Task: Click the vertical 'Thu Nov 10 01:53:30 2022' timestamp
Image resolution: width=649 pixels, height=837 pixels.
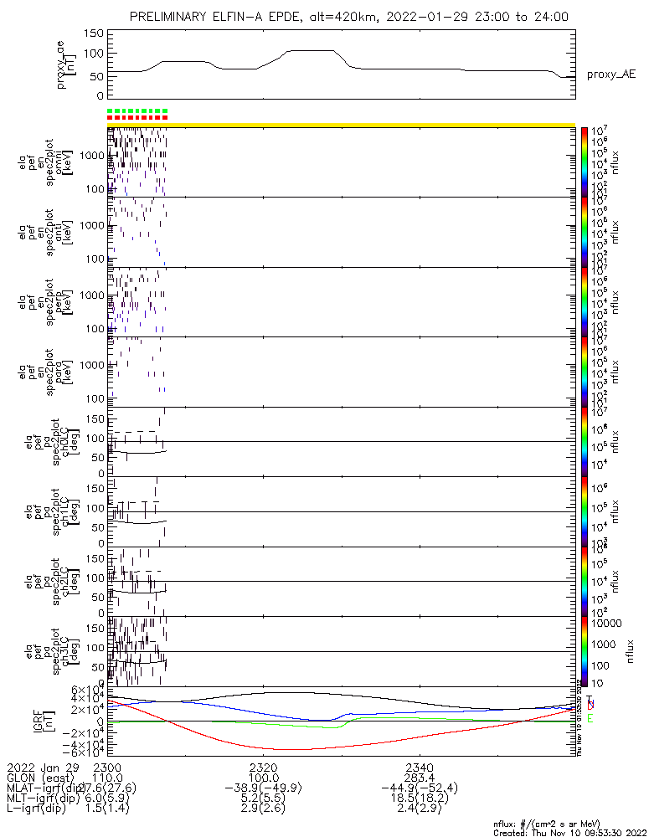Action: (579, 717)
